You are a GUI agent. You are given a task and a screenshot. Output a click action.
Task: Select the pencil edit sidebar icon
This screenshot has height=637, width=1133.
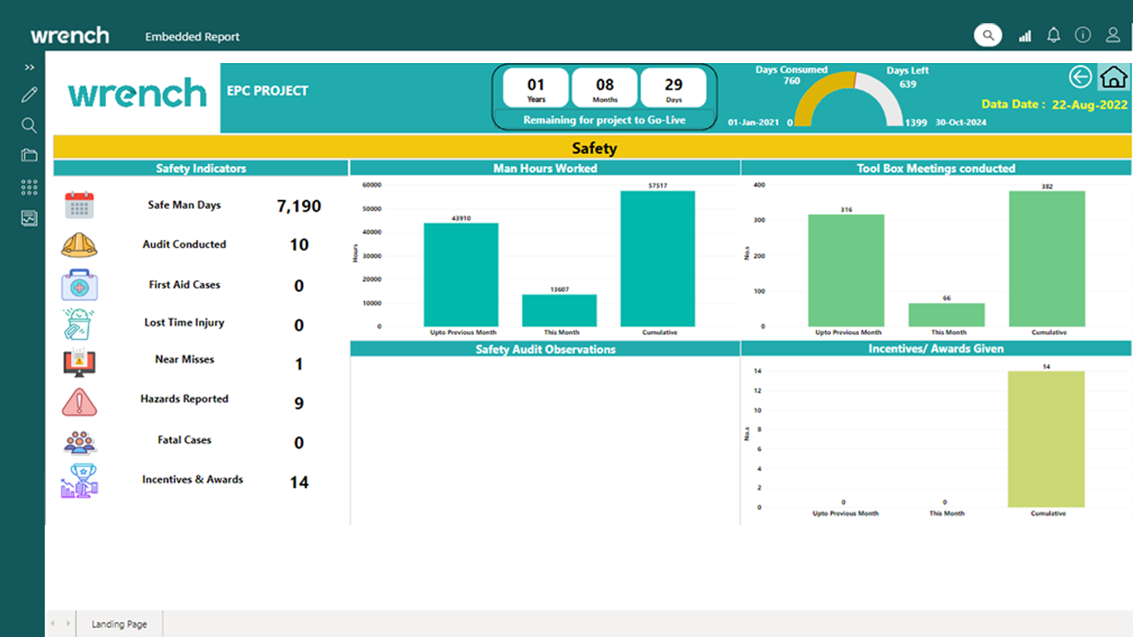29,95
